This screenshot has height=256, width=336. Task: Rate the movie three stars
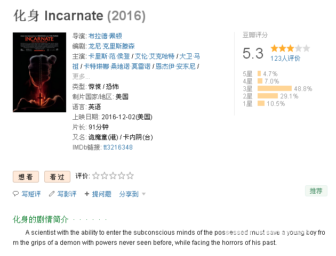pyautogui.click(x=113, y=176)
